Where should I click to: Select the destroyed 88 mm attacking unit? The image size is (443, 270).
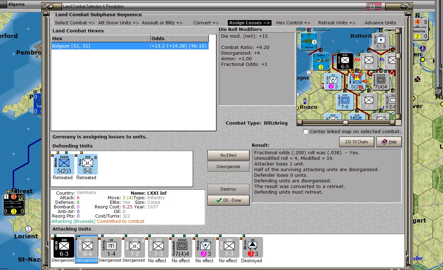click(252, 247)
